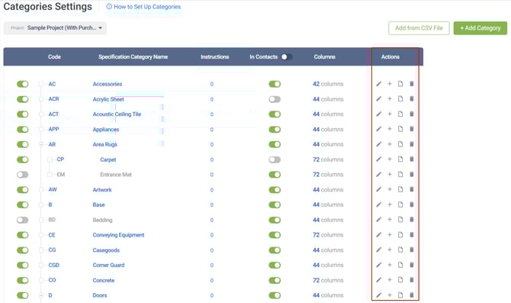Turn on the Bedding category switch
This screenshot has height=303, width=511.
click(x=22, y=220)
